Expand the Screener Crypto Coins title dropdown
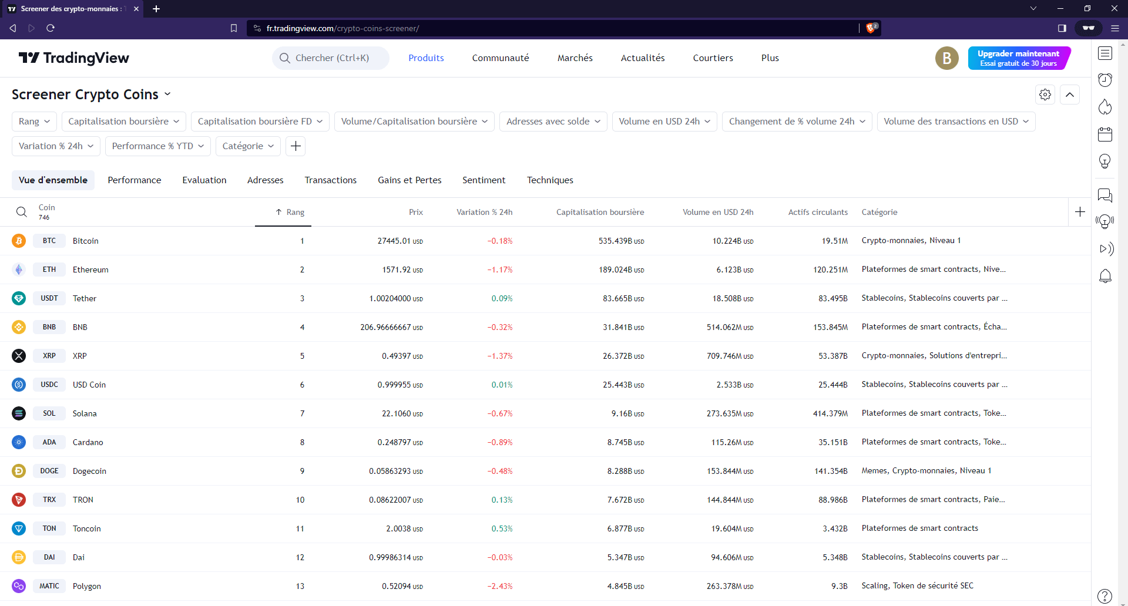Screen dimensions: 1128x606 167,94
